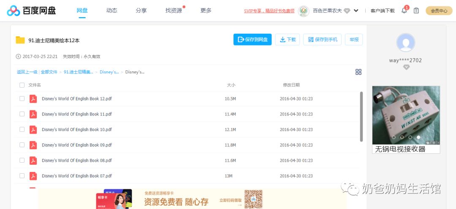This screenshot has width=456, height=209.
Task: Open the 更多 menu
Action: point(206,11)
